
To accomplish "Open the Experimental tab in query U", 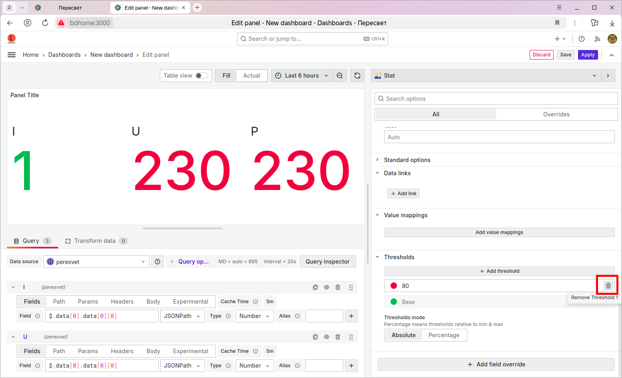I will point(191,351).
